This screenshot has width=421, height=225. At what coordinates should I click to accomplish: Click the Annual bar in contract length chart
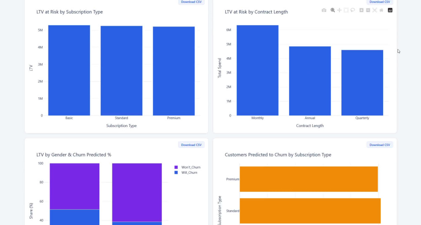click(310, 81)
